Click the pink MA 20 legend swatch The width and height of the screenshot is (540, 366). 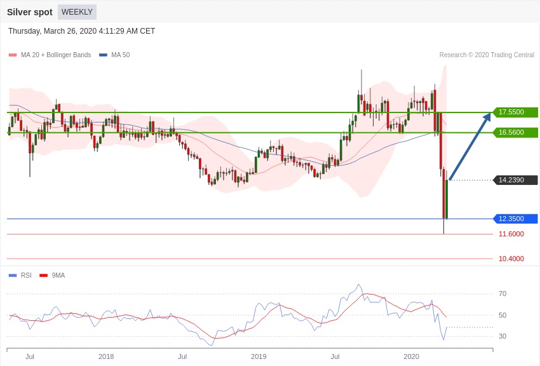tap(13, 55)
